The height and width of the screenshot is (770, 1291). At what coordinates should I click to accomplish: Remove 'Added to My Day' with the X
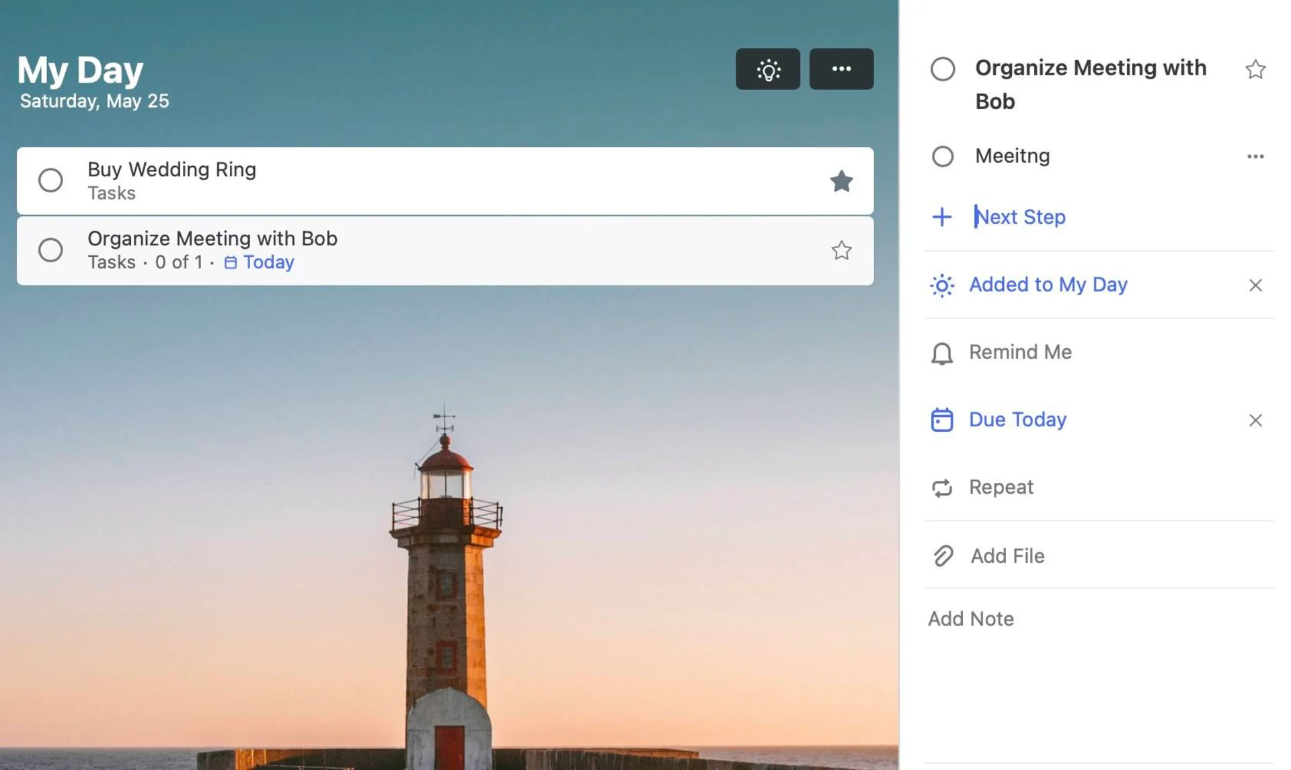coord(1255,285)
